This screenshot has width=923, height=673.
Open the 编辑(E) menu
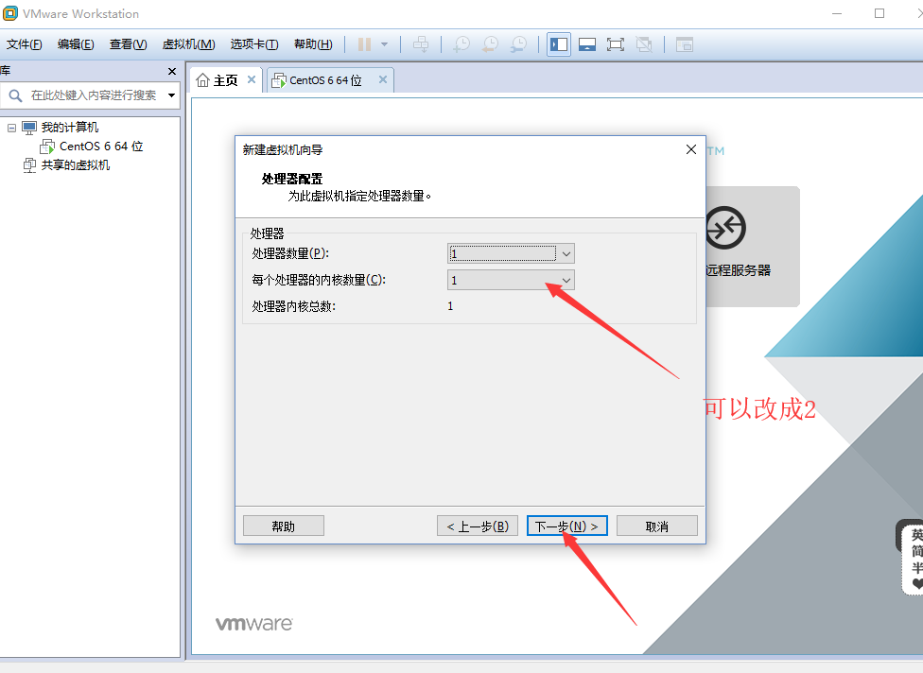76,44
